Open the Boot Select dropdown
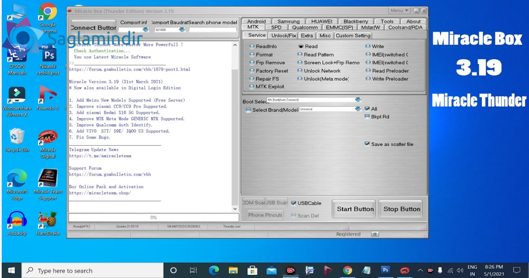Screen dimensions: 529x278 (x=358, y=100)
